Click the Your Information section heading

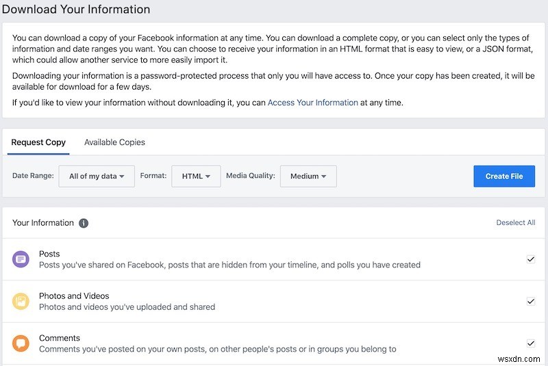tap(43, 223)
